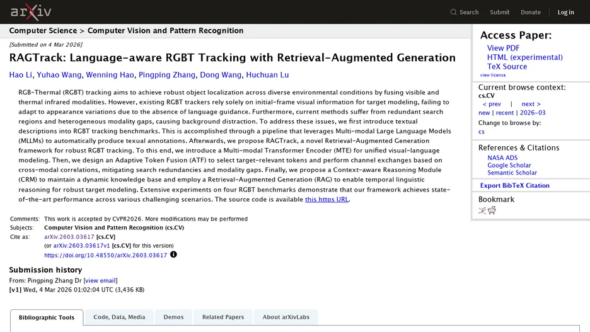Viewport: 590px width, 332px height.
Task: Open source code 'this https URL'
Action: click(327, 199)
